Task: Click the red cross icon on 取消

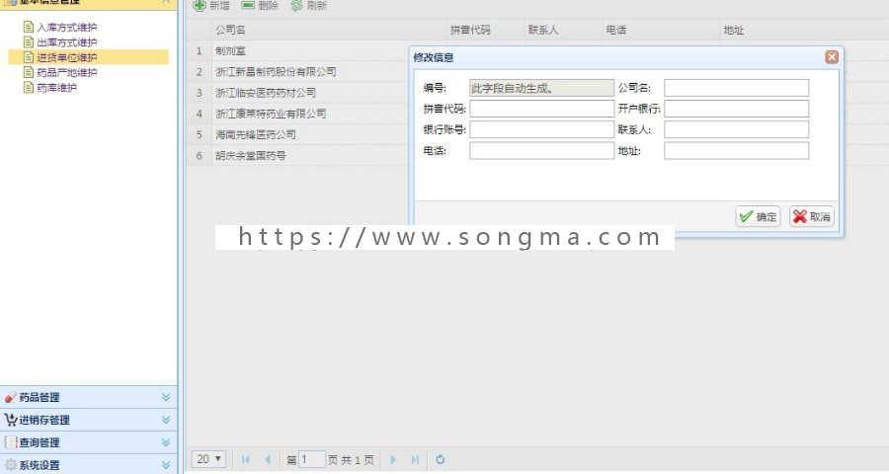Action: tap(799, 216)
